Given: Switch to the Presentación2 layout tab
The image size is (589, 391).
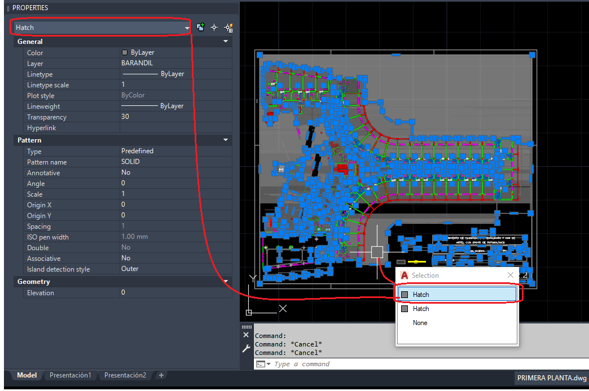Looking at the screenshot, I should point(125,375).
